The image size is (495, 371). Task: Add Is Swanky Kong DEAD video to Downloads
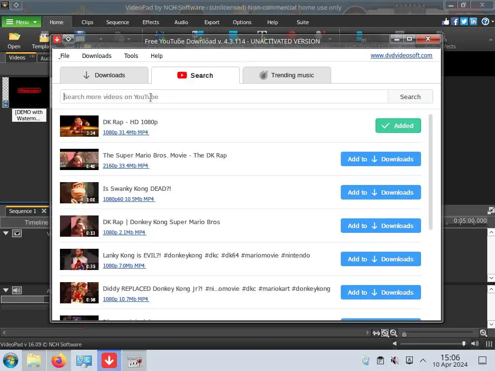(381, 192)
